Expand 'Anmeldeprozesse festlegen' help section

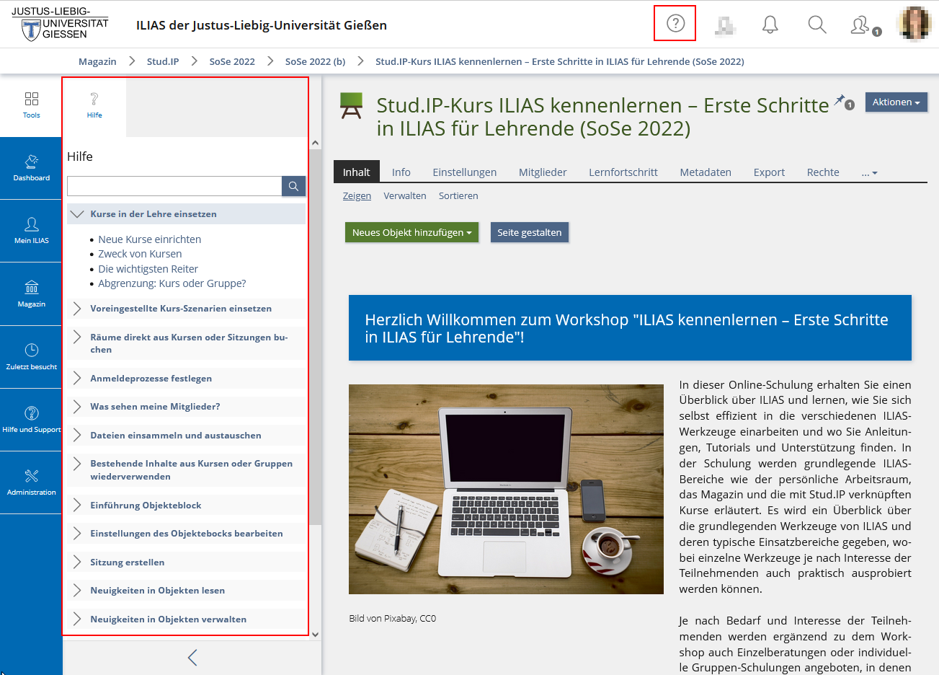[151, 379]
